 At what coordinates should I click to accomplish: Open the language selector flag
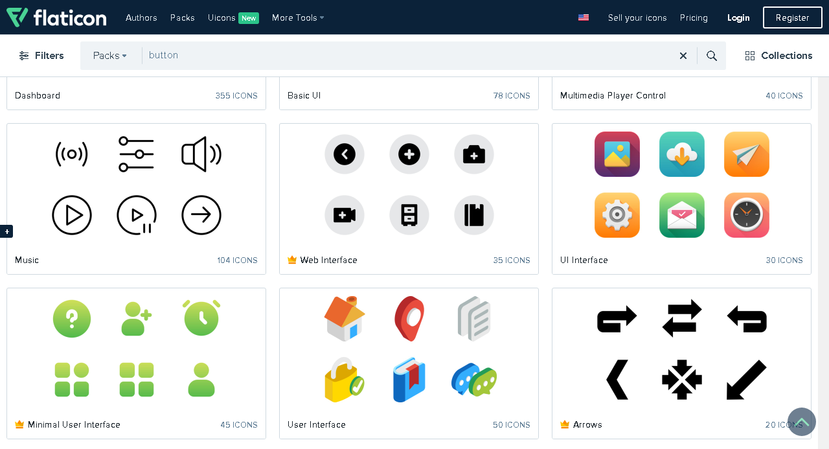click(x=583, y=17)
